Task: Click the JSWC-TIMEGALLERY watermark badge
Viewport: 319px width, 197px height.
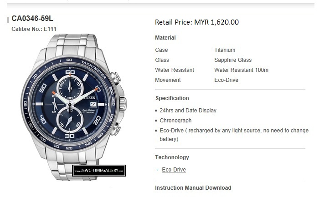Action: tap(99, 171)
